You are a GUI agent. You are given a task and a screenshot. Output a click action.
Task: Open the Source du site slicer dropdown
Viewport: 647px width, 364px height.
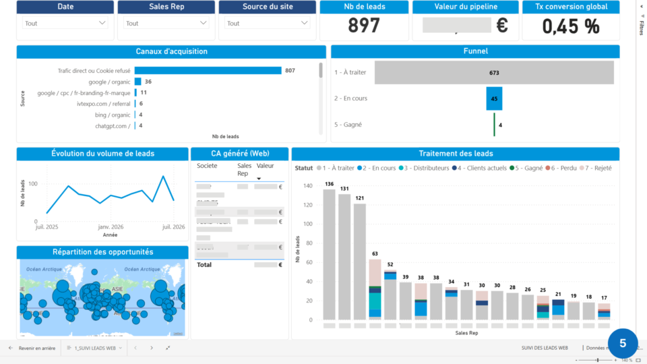[x=268, y=23]
